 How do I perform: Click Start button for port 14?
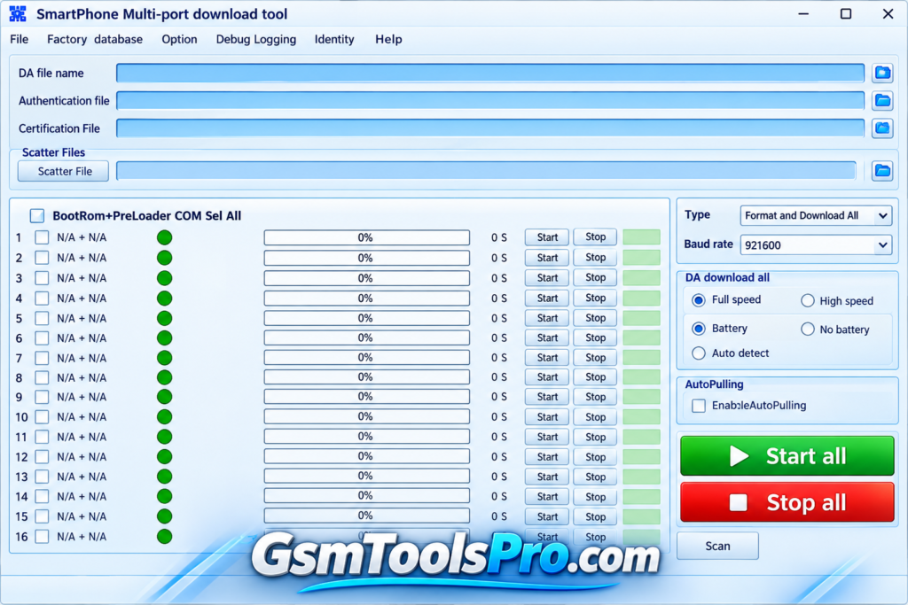(x=547, y=496)
